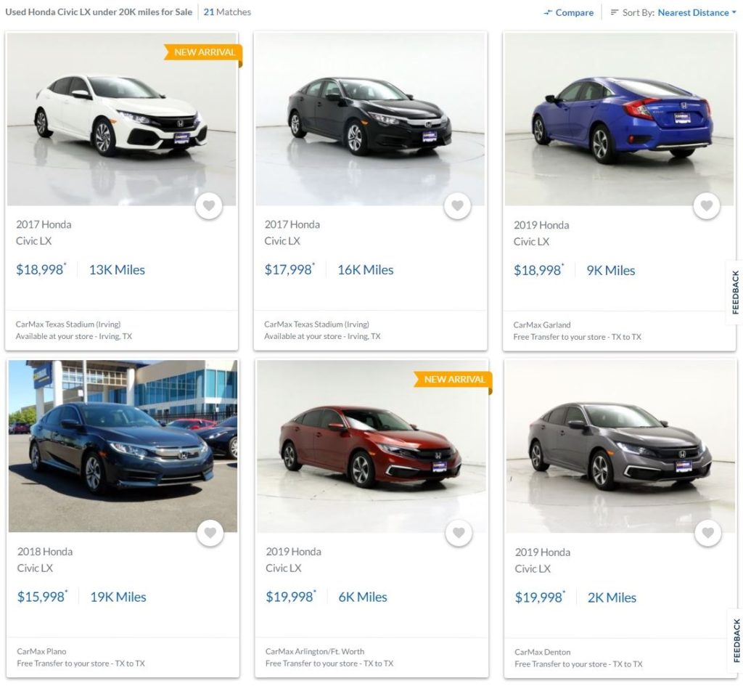Favorite the red 2019 Civic at Arlington/Ft. Worth
743x686 pixels.
coord(459,534)
